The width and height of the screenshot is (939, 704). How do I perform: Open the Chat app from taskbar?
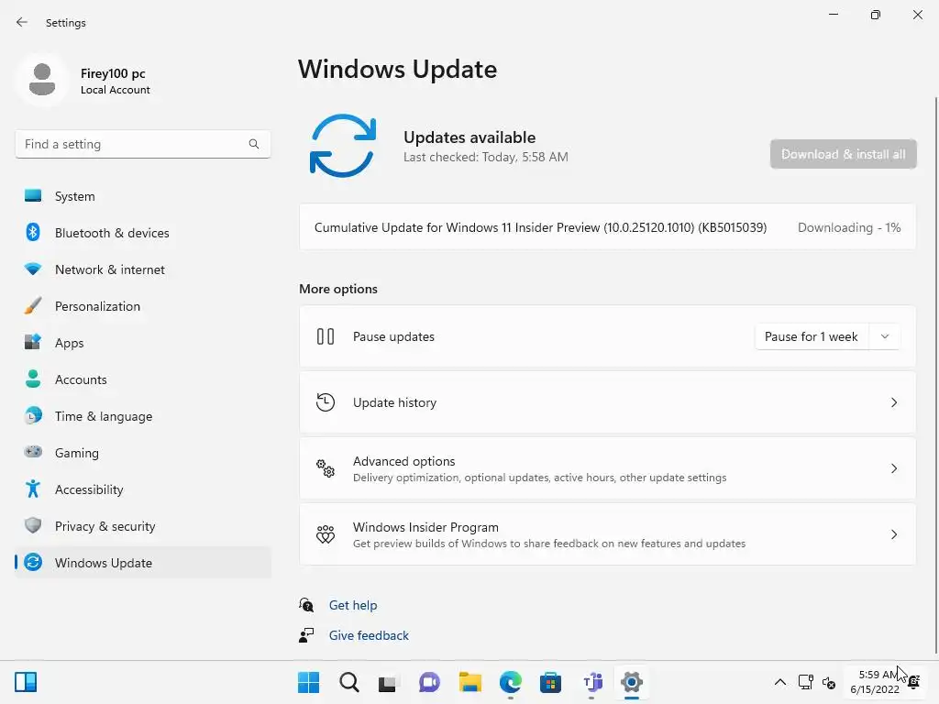click(429, 682)
